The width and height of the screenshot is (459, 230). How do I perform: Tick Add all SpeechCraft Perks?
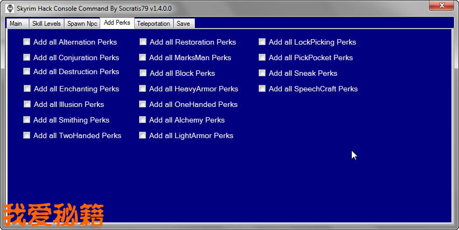click(262, 89)
